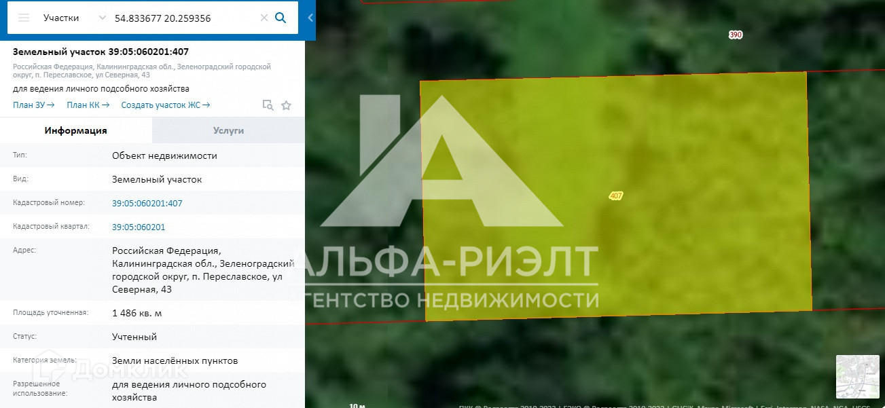This screenshot has height=408, width=885.
Task: Clear the search field with X
Action: 264,18
